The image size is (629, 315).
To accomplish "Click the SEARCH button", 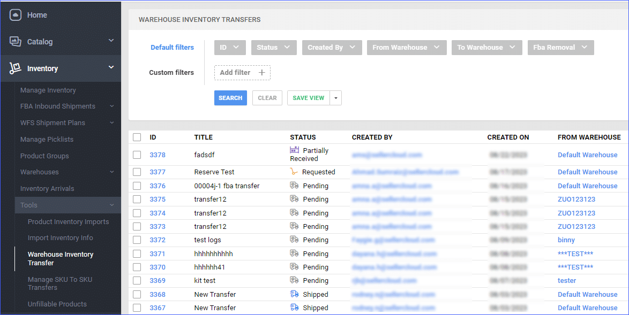I will point(230,98).
